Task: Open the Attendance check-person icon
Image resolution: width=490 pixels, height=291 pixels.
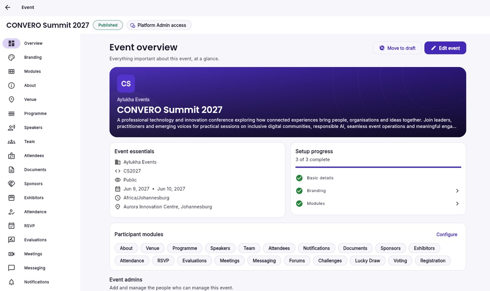Action: [x=11, y=212]
